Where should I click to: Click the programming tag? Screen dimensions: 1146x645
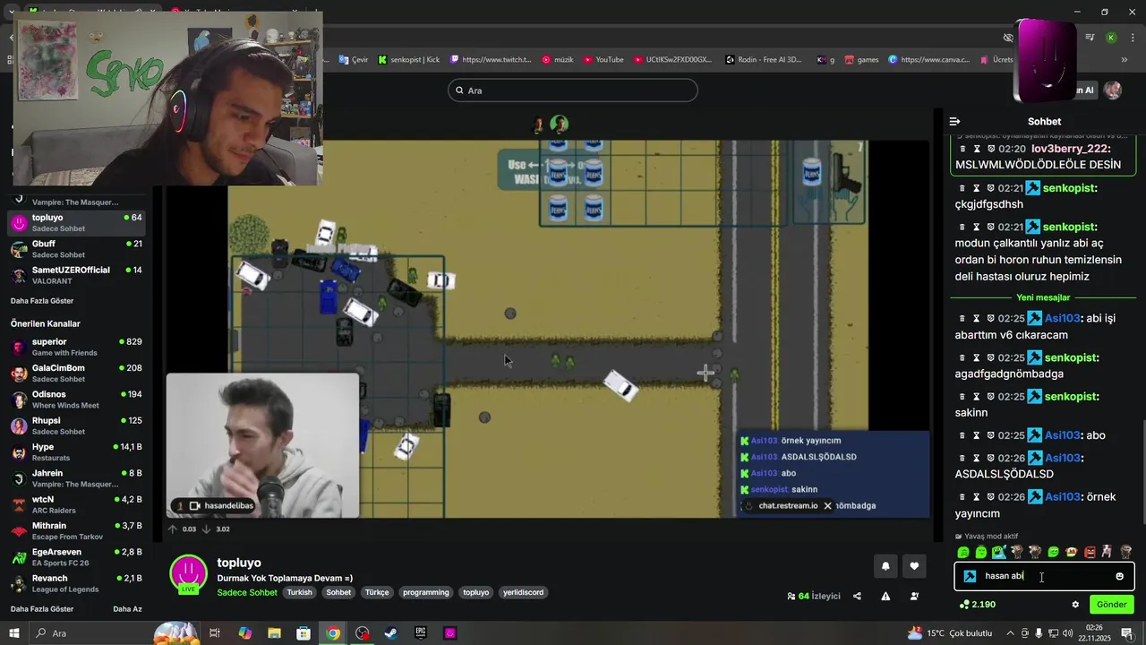pos(426,592)
